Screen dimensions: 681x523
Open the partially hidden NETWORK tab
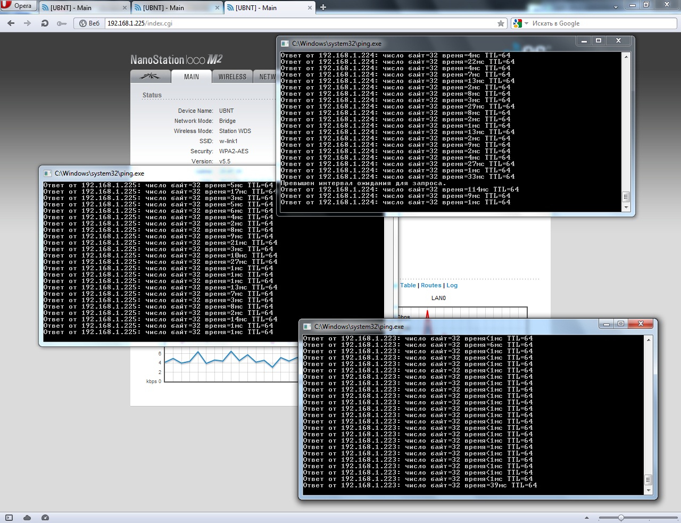(265, 77)
